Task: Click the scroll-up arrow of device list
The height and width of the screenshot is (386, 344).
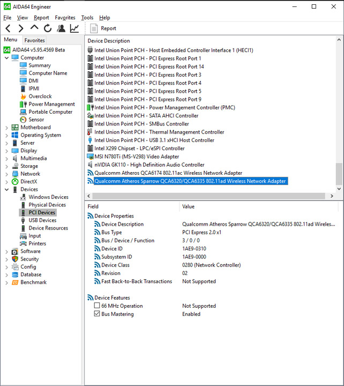Action: click(339, 40)
